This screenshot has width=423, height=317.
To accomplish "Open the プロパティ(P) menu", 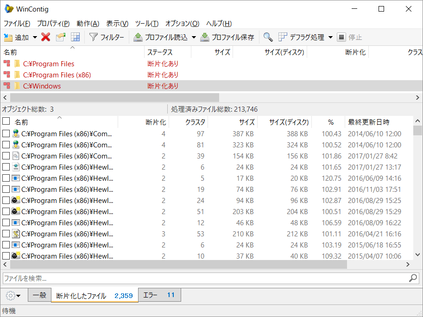I will point(53,24).
